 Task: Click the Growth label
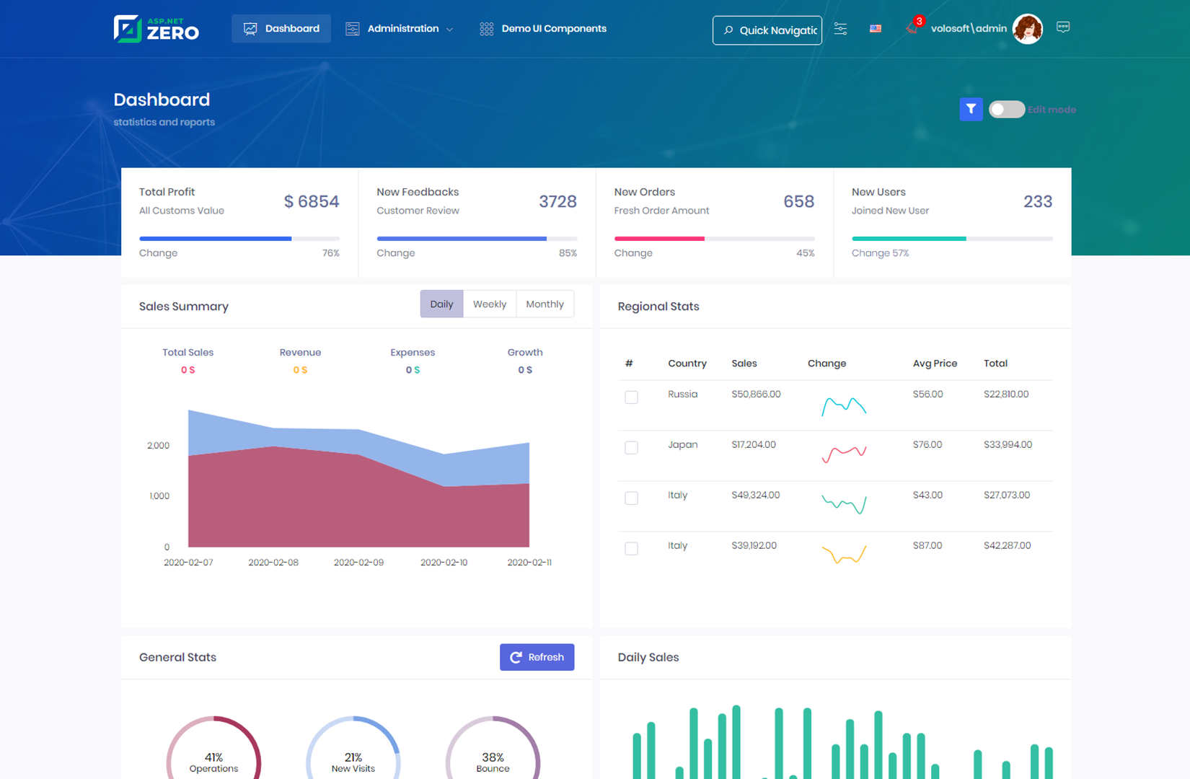pos(525,353)
